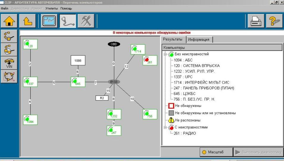Select '756 : П. БЕЗ./УС. ПР. Н.' row

coord(194,99)
